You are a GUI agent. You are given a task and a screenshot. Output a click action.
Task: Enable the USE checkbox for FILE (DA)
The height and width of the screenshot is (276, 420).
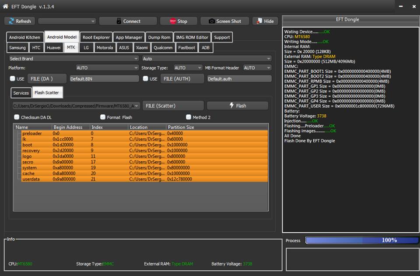click(13, 79)
